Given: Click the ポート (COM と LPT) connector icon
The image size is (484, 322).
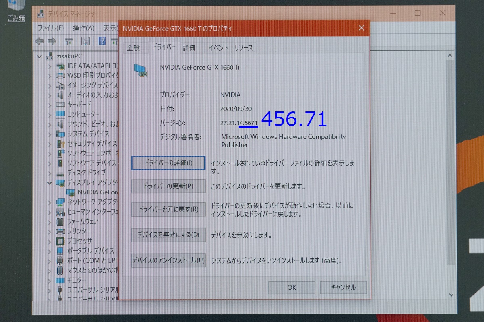Looking at the screenshot, I should (60, 260).
